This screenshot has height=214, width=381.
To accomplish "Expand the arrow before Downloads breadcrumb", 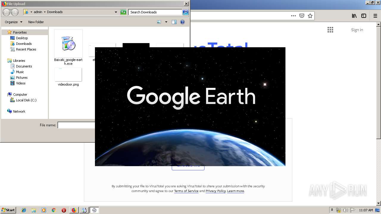I will tap(45, 12).
